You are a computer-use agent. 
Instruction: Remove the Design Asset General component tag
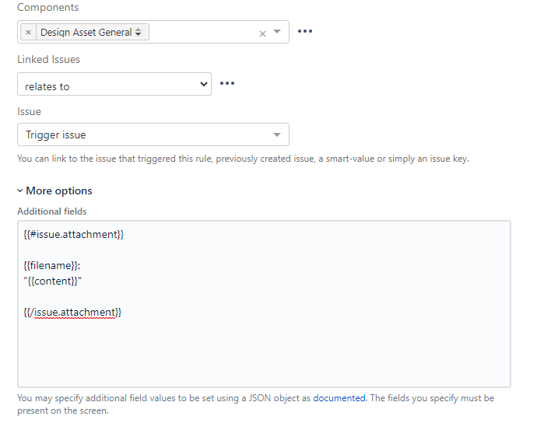[29, 32]
